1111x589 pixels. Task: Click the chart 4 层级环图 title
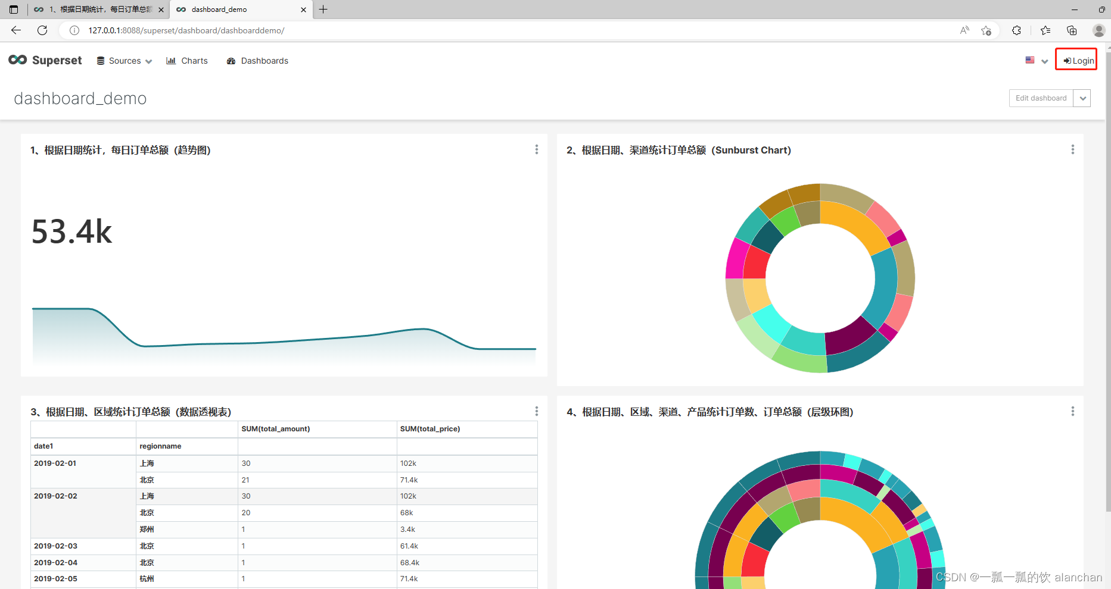(709, 412)
